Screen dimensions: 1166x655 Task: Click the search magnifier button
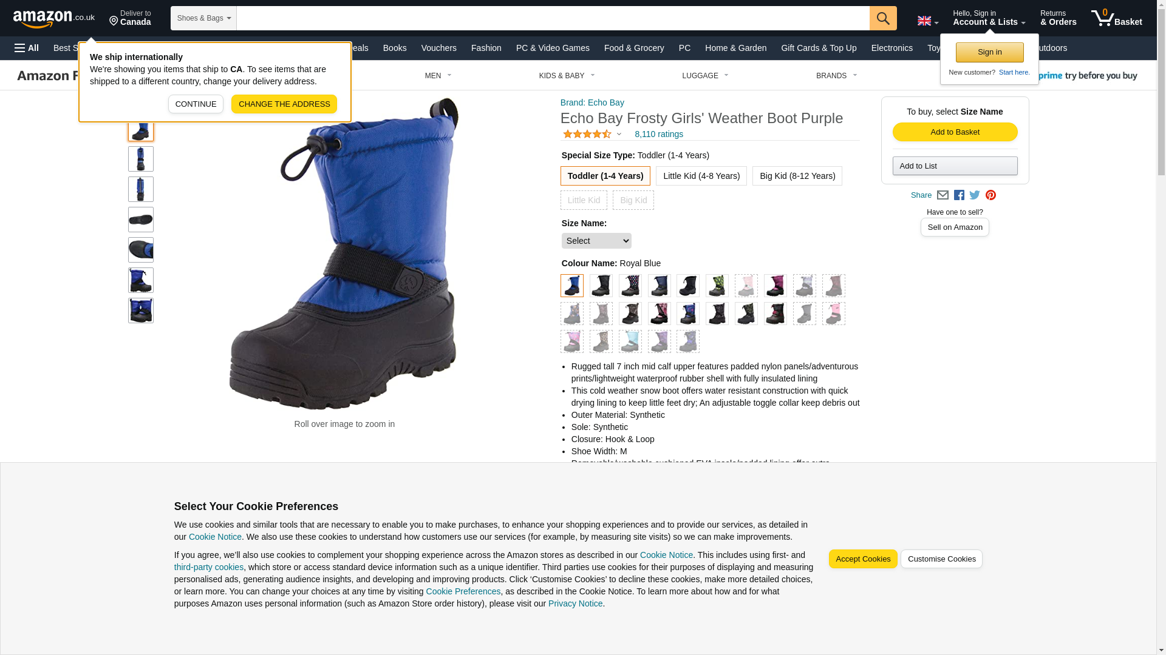tap(883, 18)
